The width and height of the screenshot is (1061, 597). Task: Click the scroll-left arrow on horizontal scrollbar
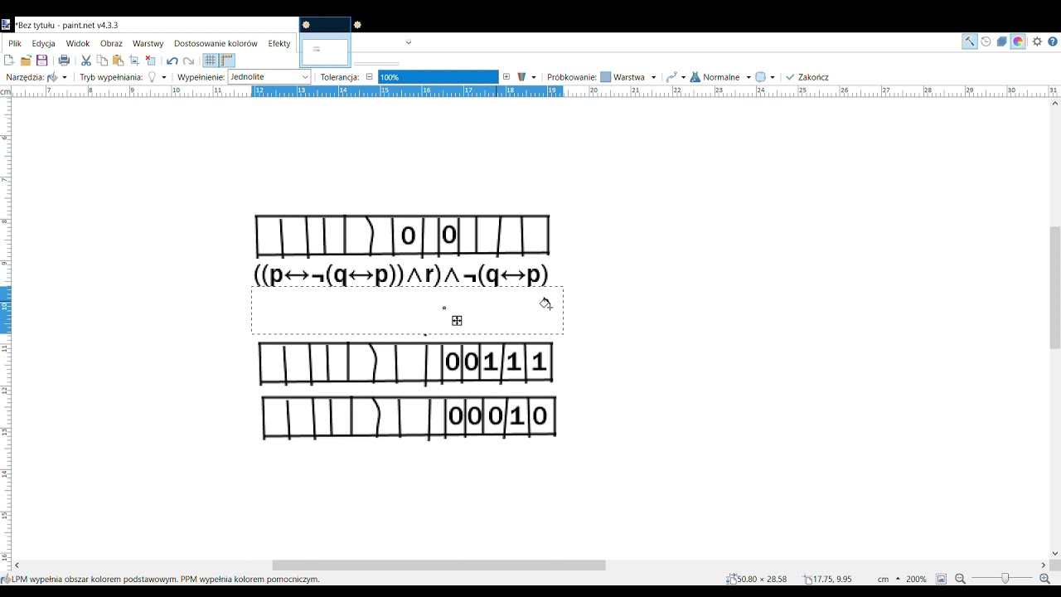[x=17, y=565]
